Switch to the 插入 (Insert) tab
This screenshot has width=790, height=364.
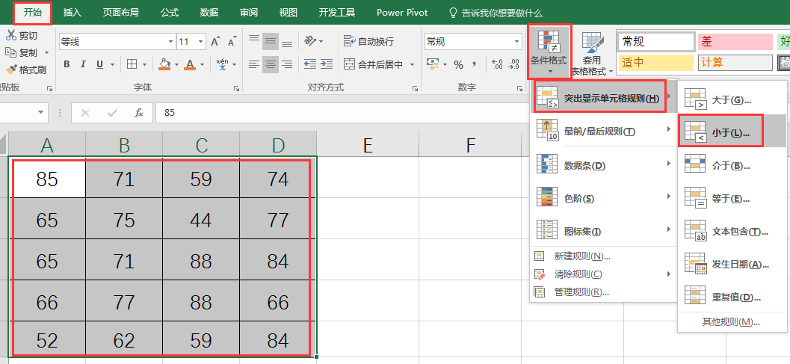(72, 13)
